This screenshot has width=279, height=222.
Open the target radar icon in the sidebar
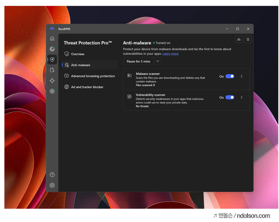coord(52,91)
